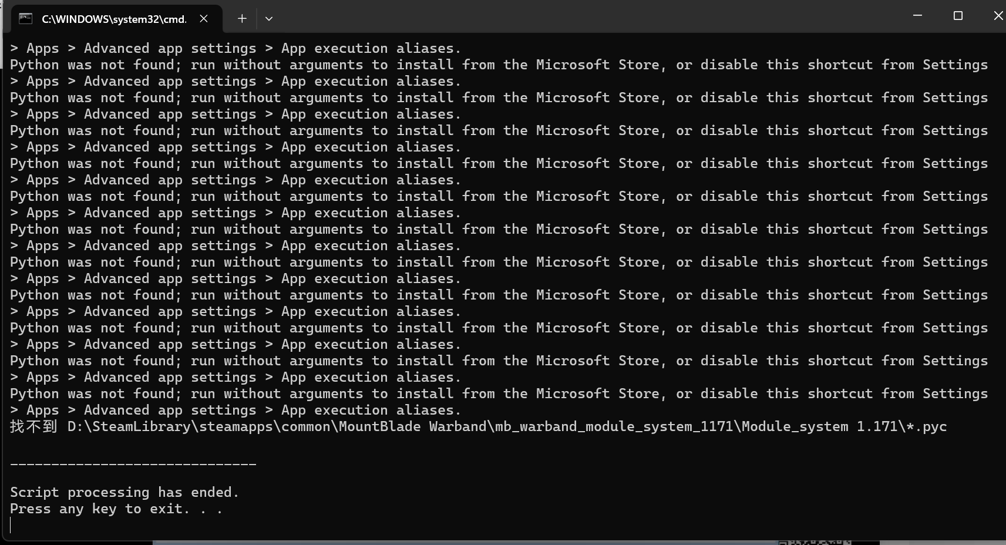This screenshot has height=545, width=1006.
Task: Click the blinking cursor below exit prompt
Action: pos(11,525)
